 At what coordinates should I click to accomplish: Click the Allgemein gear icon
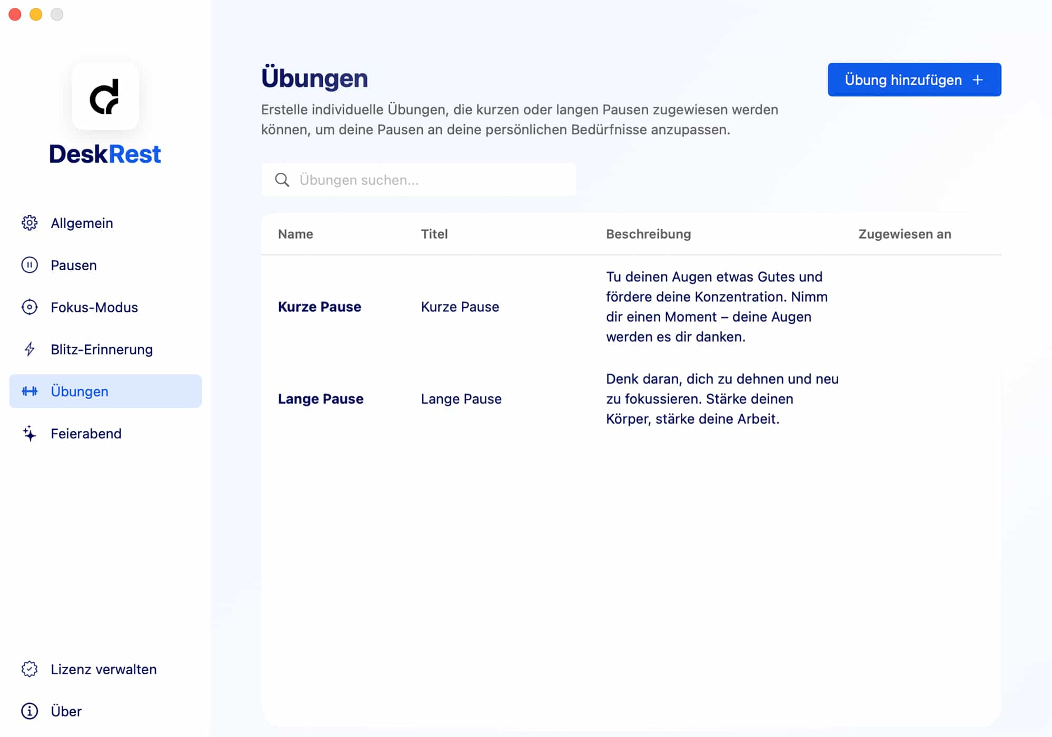tap(29, 223)
